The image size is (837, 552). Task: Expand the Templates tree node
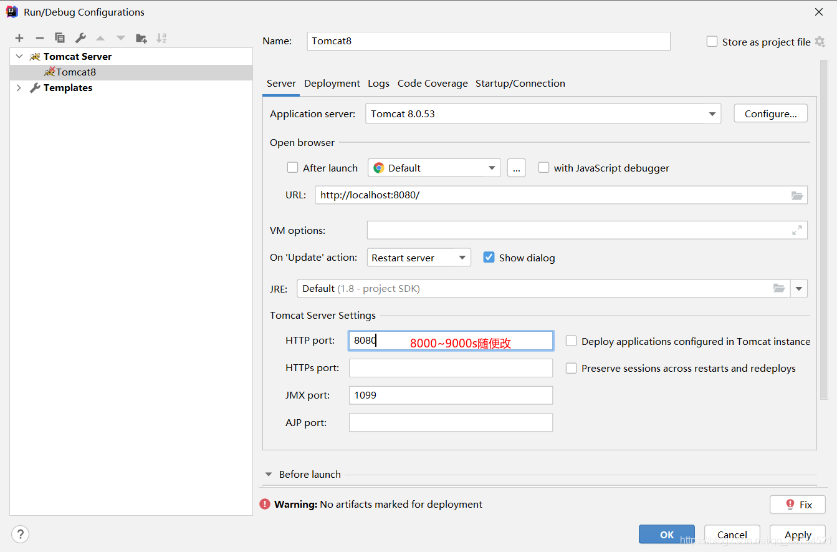click(19, 88)
